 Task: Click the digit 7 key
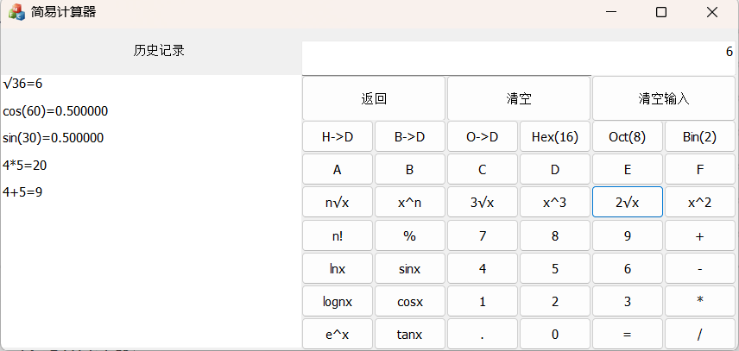click(x=483, y=235)
